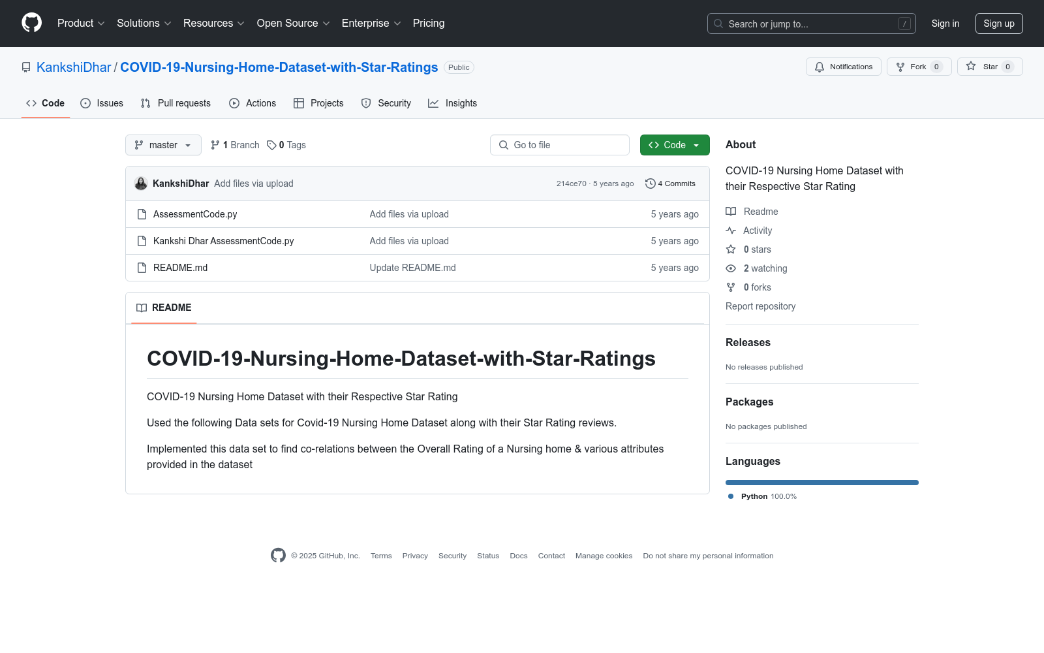Click the branch icon next to 1 Branch
The height and width of the screenshot is (653, 1044).
(x=215, y=145)
